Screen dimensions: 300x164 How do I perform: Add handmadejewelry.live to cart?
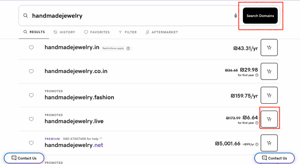pos(269,119)
